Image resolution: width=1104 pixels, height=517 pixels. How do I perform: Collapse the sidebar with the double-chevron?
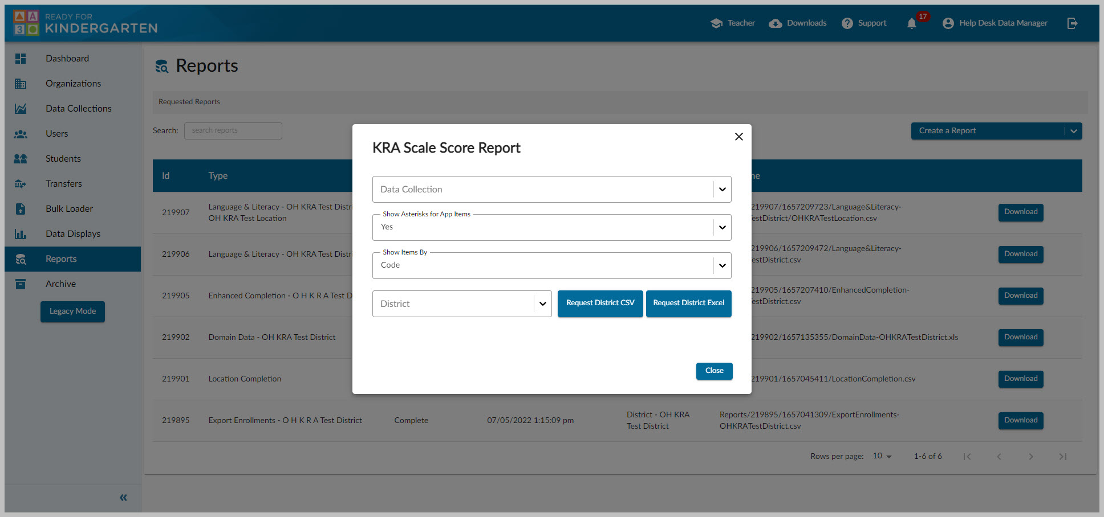tap(123, 497)
